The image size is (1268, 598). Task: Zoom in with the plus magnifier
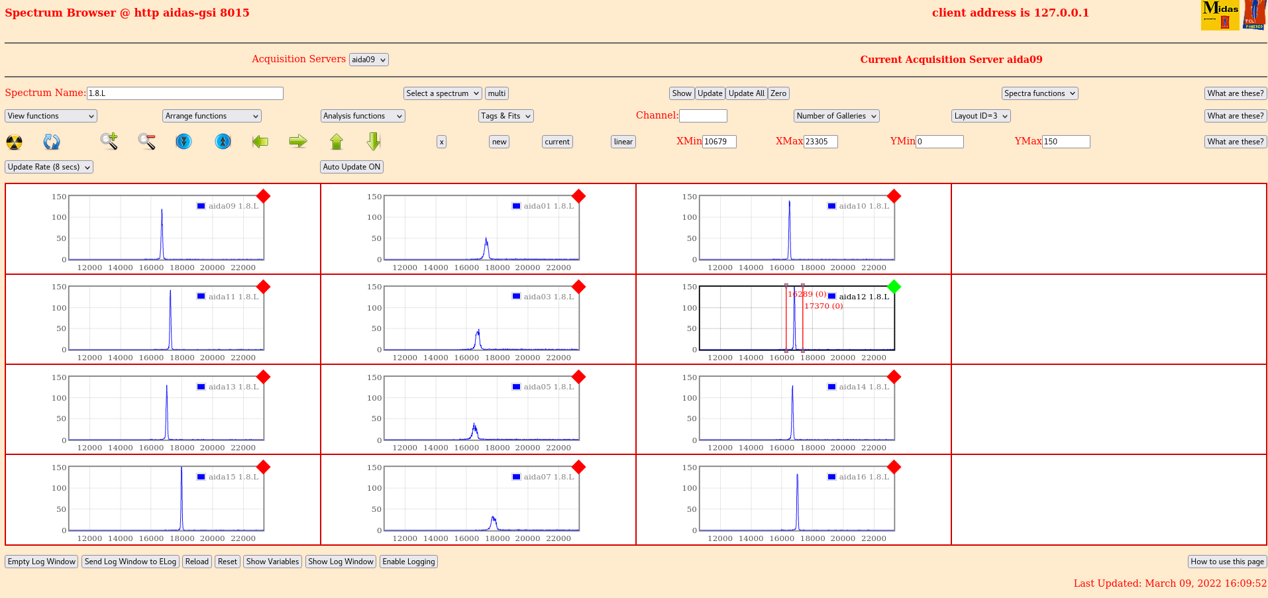point(109,141)
